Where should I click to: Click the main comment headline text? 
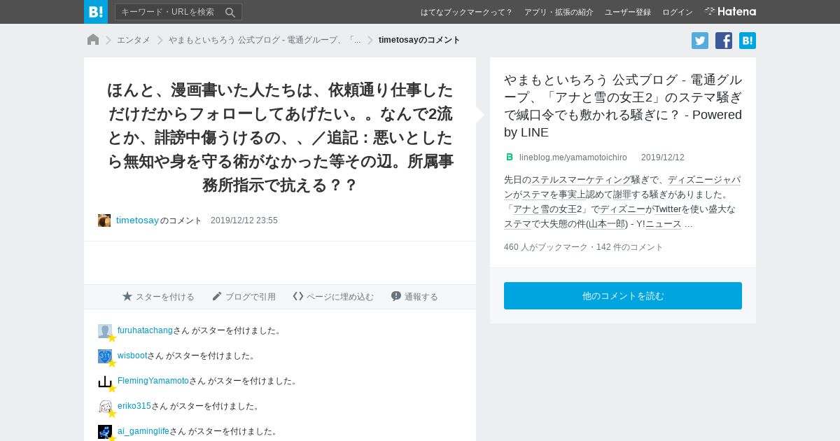[x=280, y=137]
